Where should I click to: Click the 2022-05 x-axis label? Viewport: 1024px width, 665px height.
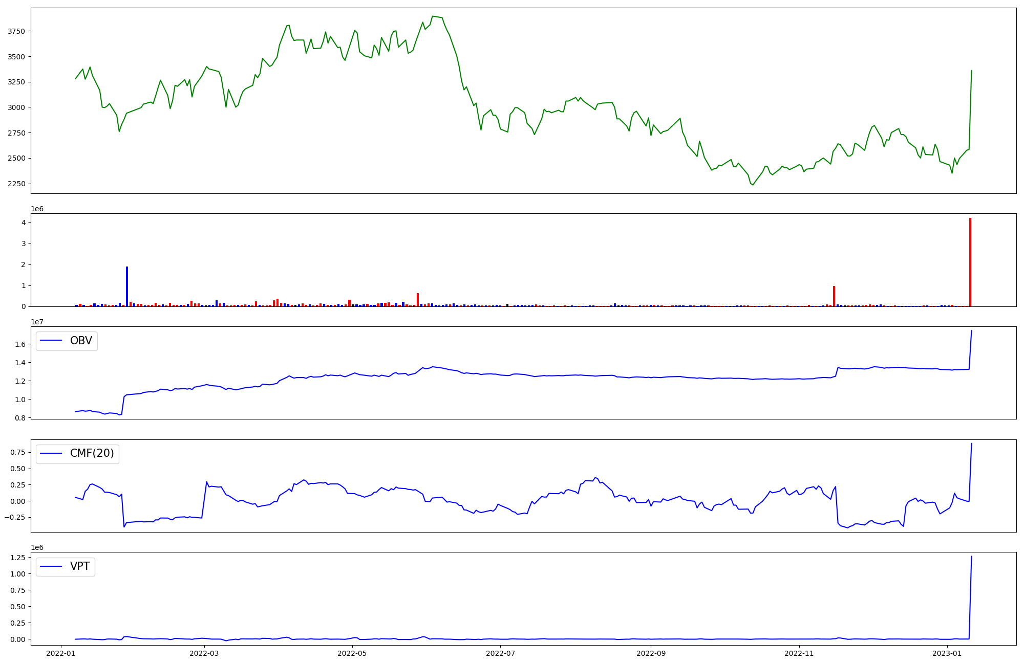pos(352,653)
